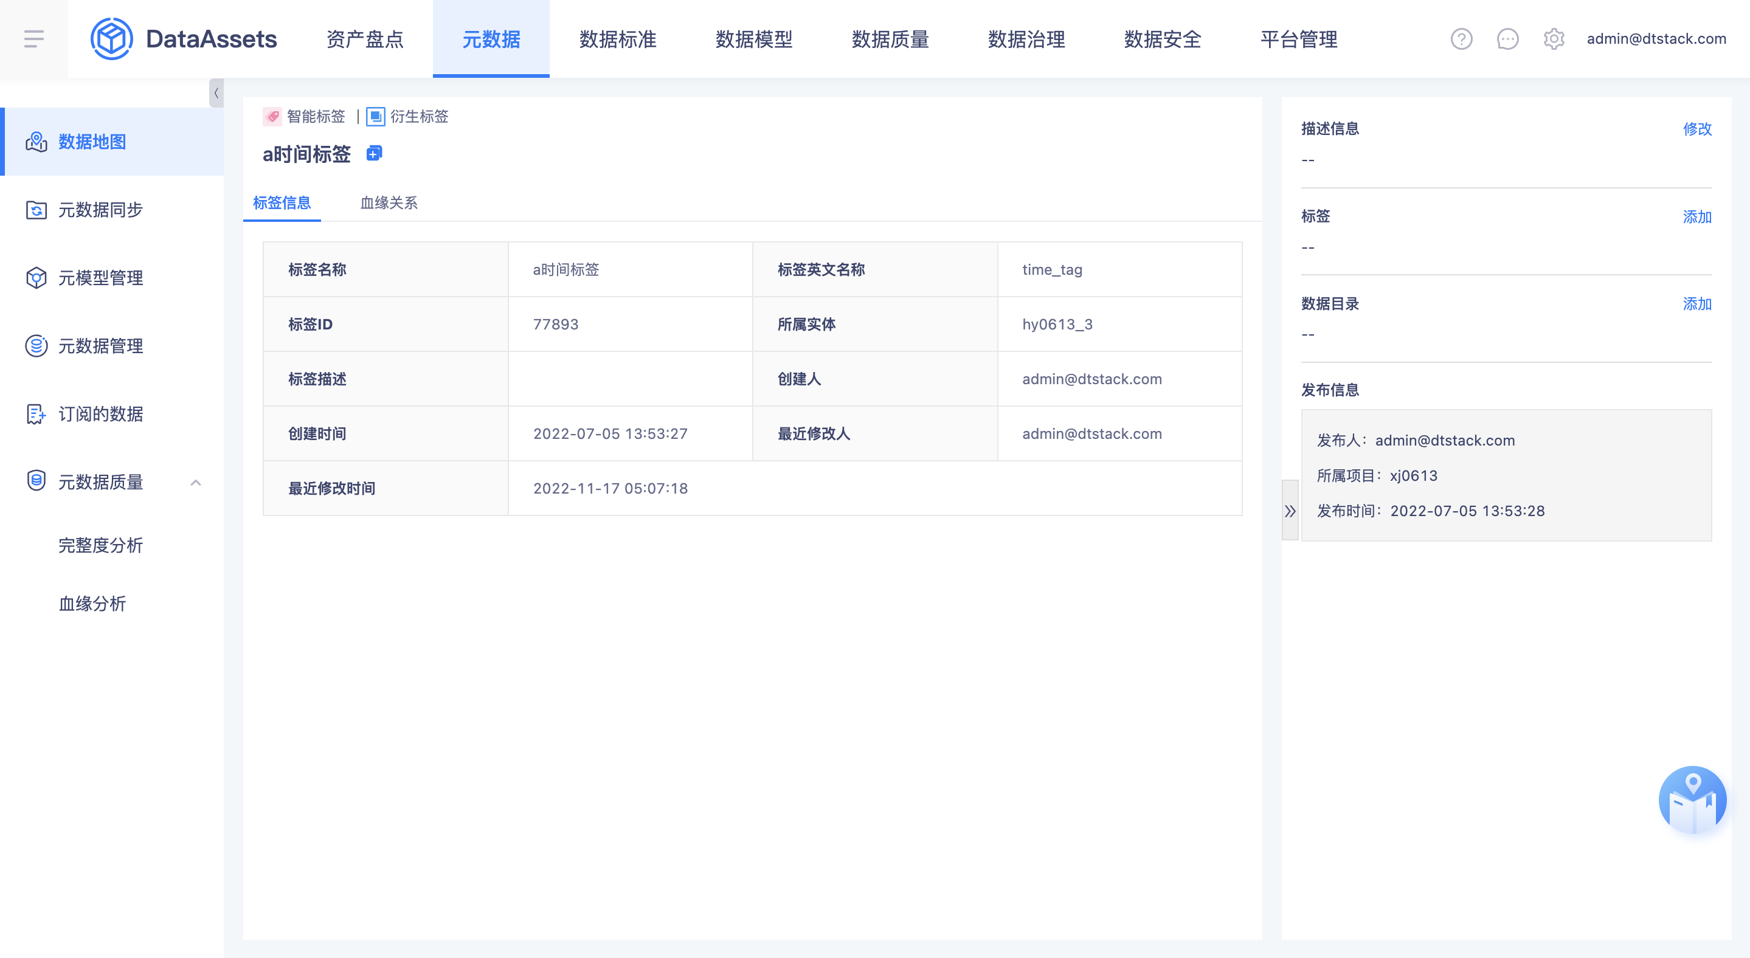Screen dimensions: 1750x958
Task: Open the 数据治理 top menu
Action: click(x=1026, y=39)
